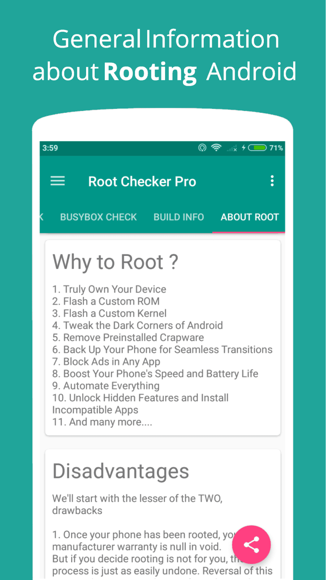Tap the Block Ads in Any App line
The width and height of the screenshot is (326, 580).
click(x=106, y=362)
